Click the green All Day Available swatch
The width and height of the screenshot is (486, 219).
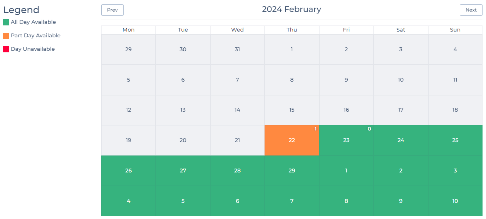coord(6,22)
